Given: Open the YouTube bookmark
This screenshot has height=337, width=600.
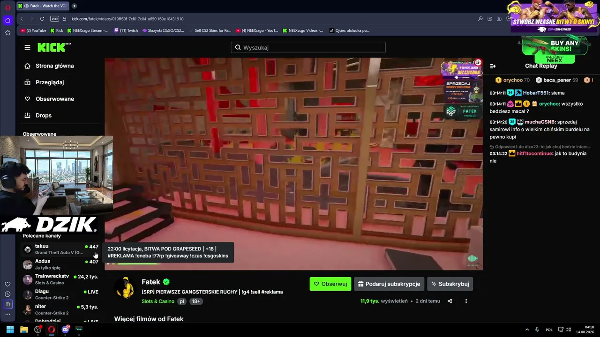Looking at the screenshot, I should (33, 30).
